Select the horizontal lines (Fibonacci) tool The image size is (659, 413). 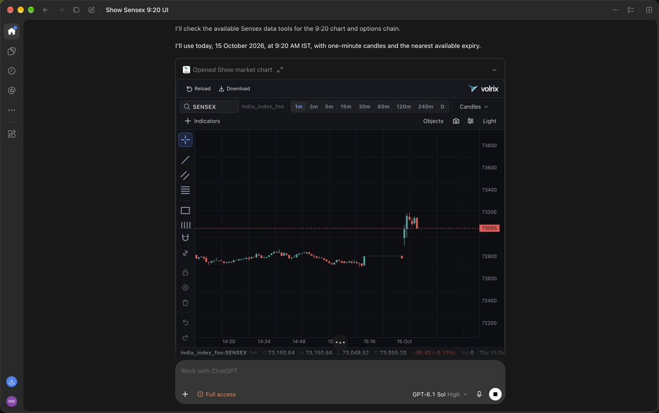[185, 190]
